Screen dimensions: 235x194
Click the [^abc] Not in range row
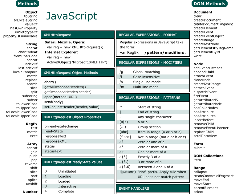point(153,137)
